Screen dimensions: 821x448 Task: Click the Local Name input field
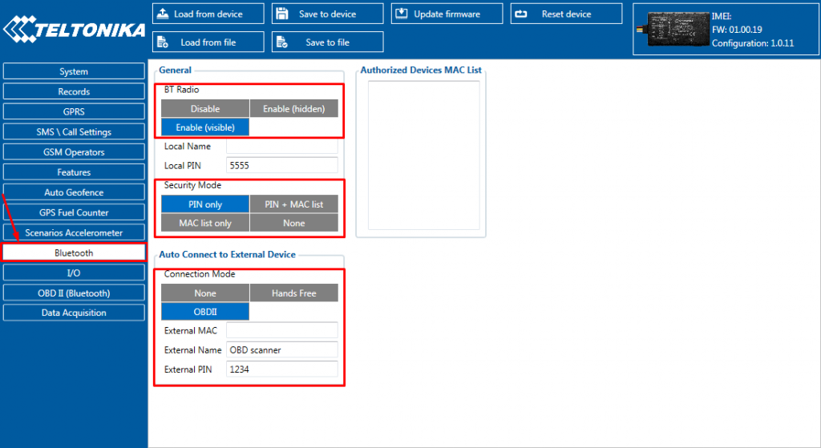(281, 147)
